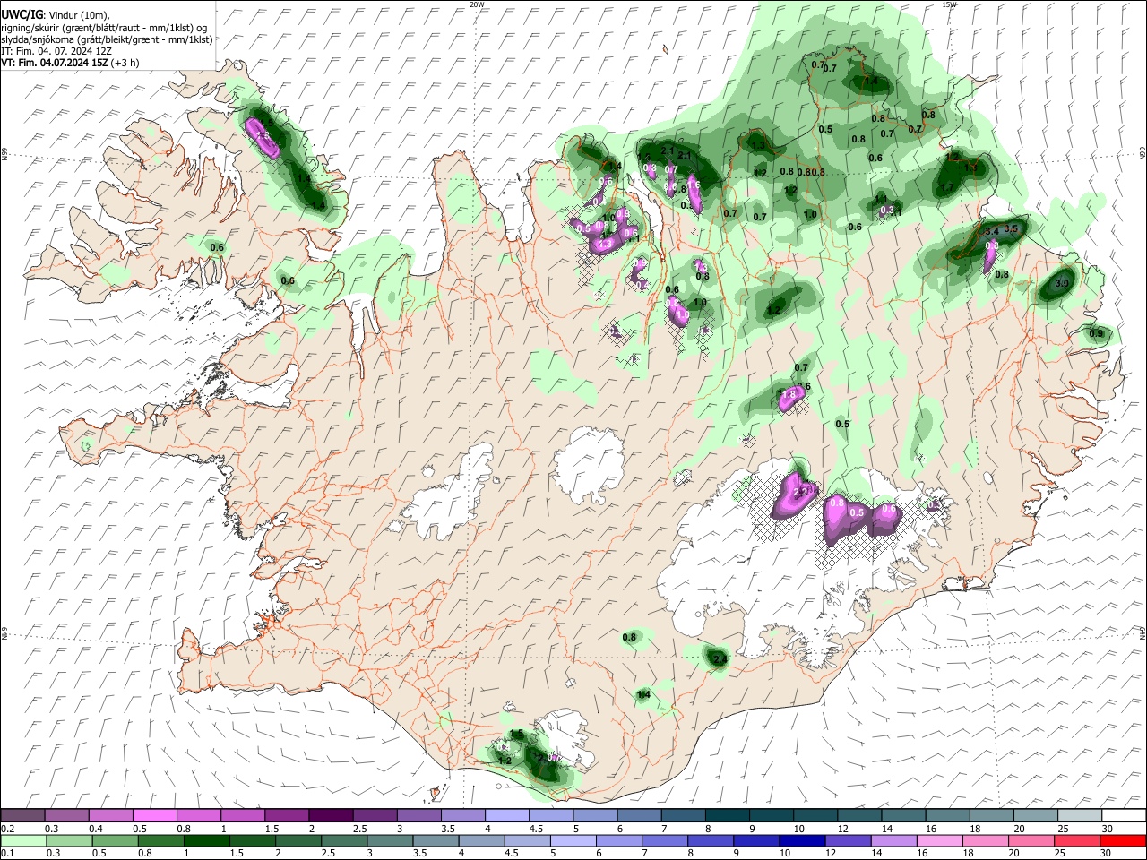Click the pale green 0.1 rain legend swatch
The width and height of the screenshot is (1147, 860).
[x=23, y=841]
